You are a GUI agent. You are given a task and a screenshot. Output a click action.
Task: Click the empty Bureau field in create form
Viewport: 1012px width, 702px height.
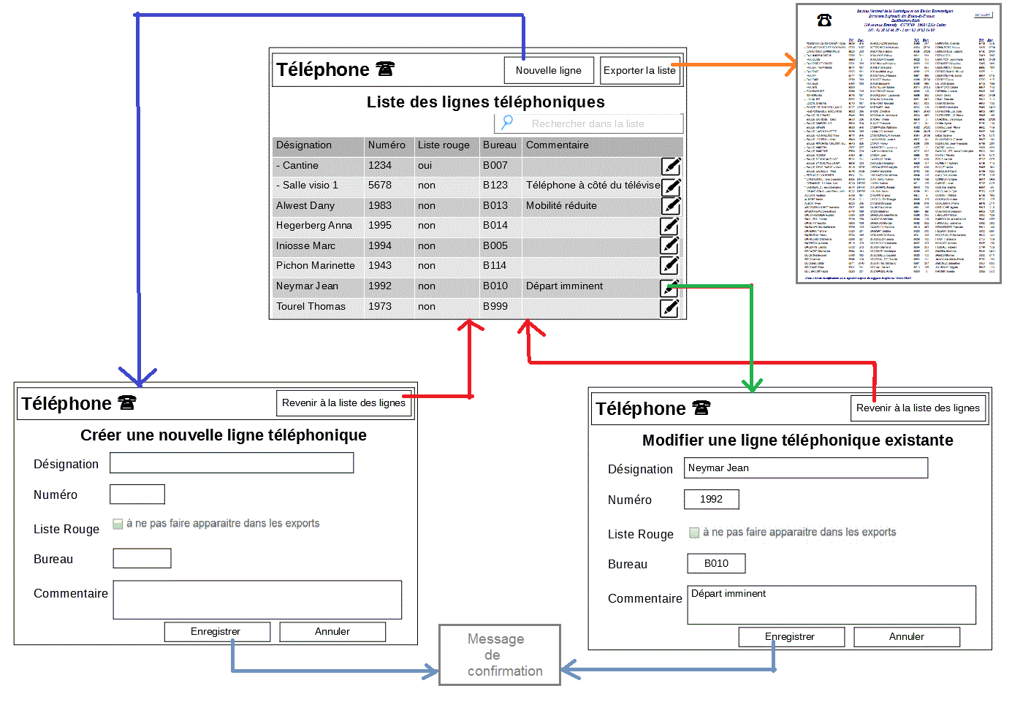click(x=142, y=558)
